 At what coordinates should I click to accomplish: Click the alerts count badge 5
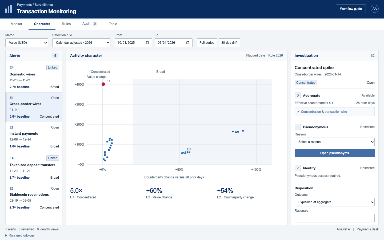click(x=55, y=56)
